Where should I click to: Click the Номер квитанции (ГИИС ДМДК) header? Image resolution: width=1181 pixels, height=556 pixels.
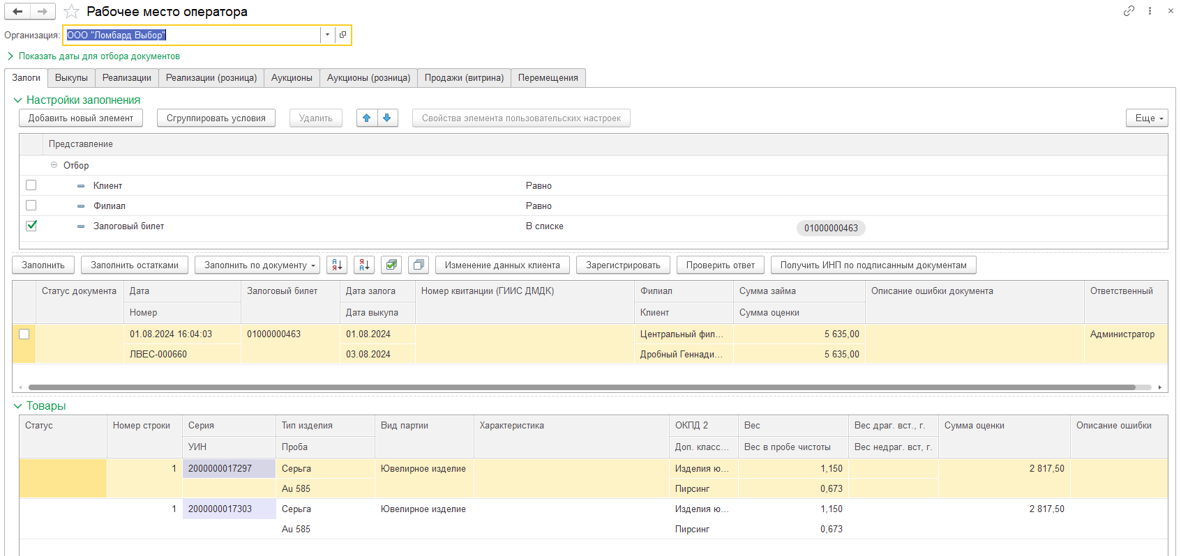click(525, 291)
